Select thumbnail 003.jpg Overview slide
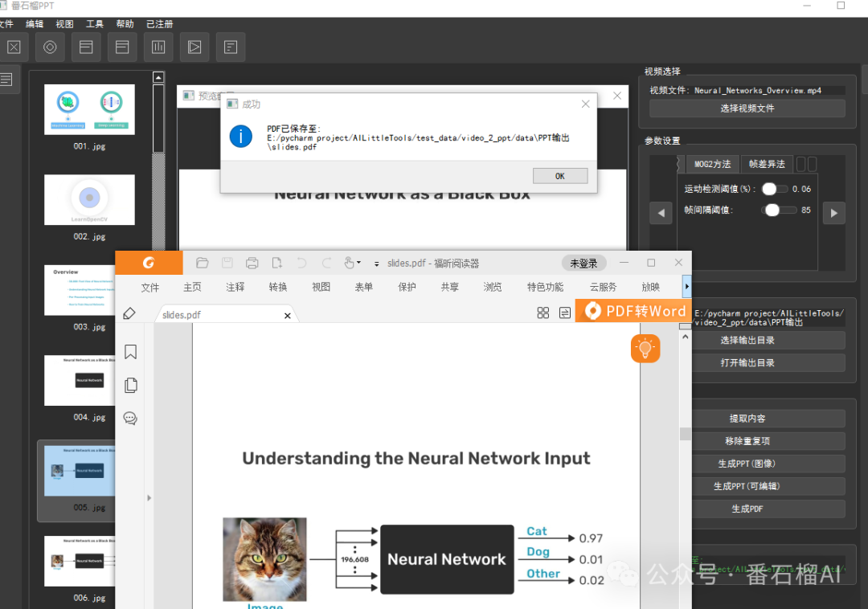This screenshot has height=609, width=868. [x=80, y=290]
